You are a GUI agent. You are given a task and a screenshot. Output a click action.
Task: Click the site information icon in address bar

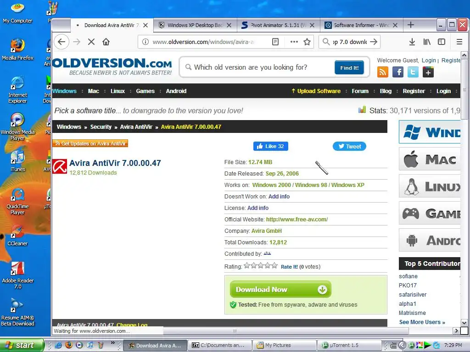(145, 42)
